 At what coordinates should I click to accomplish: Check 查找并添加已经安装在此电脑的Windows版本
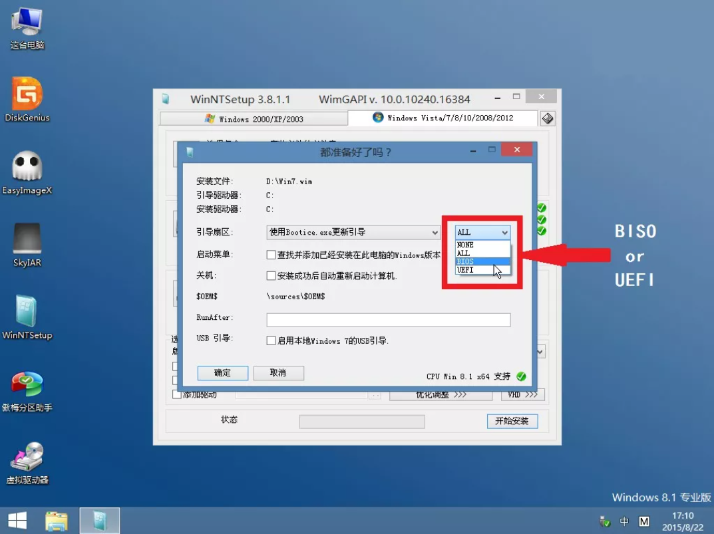pos(271,255)
